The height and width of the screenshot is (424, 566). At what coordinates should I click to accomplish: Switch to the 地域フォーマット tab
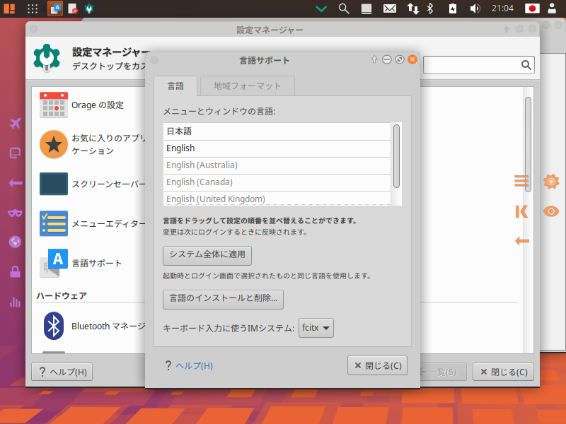coord(247,86)
